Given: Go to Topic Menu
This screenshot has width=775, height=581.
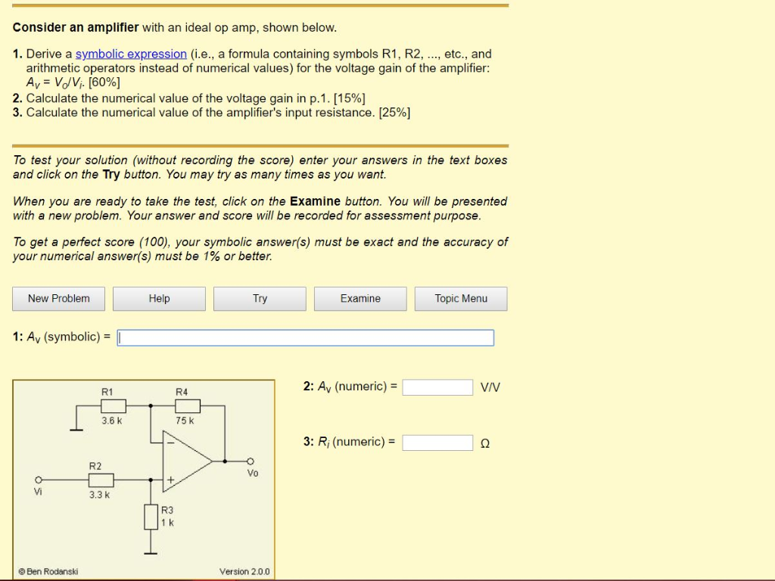Looking at the screenshot, I should 461,299.
